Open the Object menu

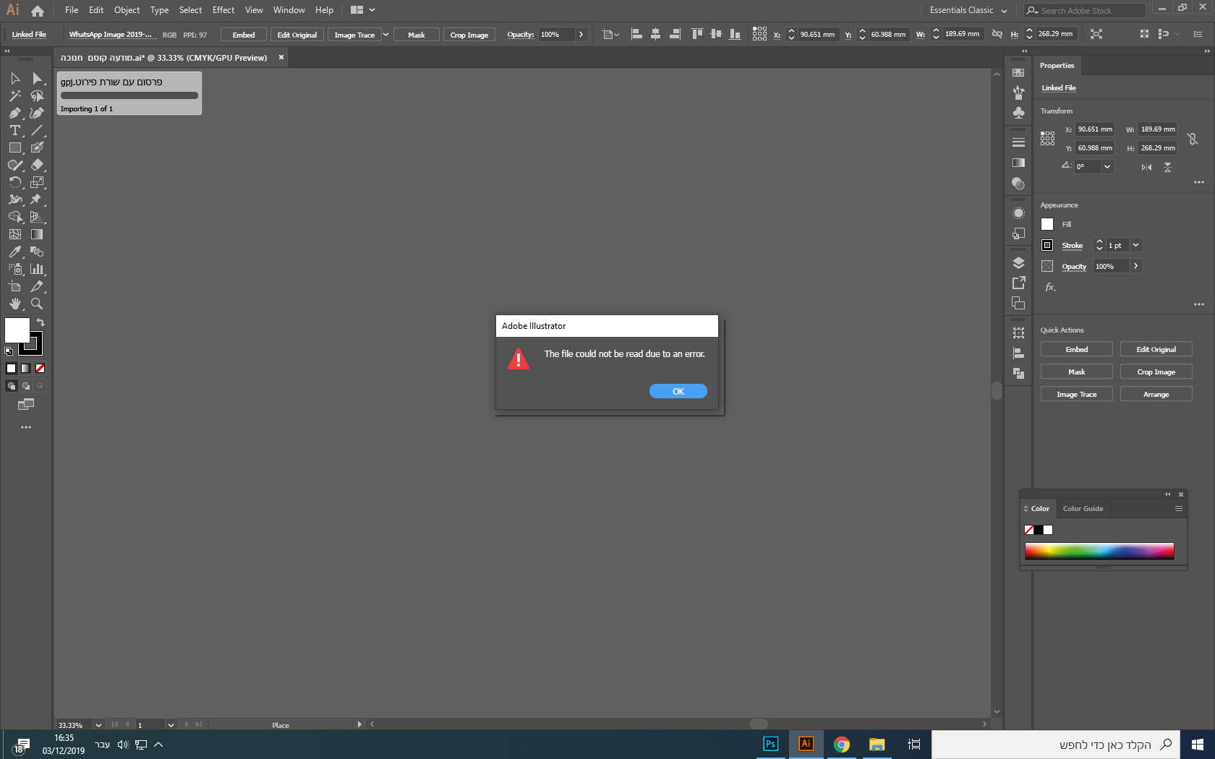click(127, 10)
